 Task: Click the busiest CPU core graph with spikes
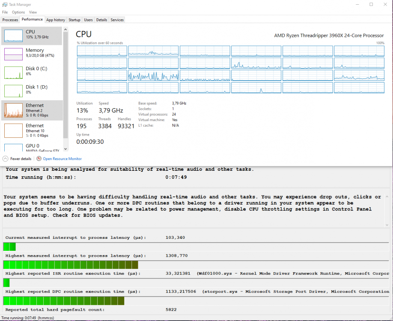point(153,75)
